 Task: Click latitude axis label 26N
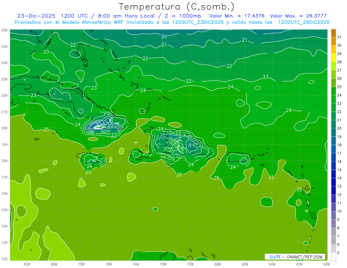pos(4,30)
